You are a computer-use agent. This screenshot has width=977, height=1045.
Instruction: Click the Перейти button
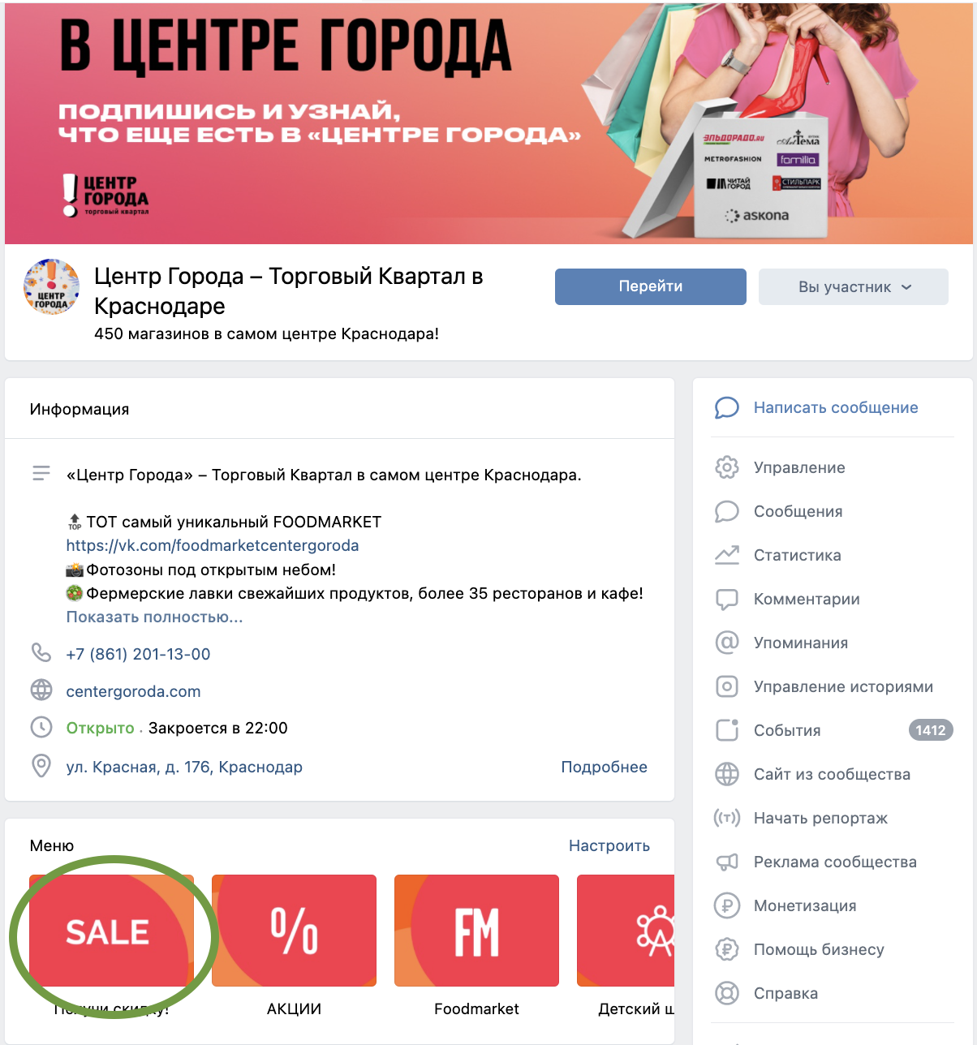click(651, 286)
